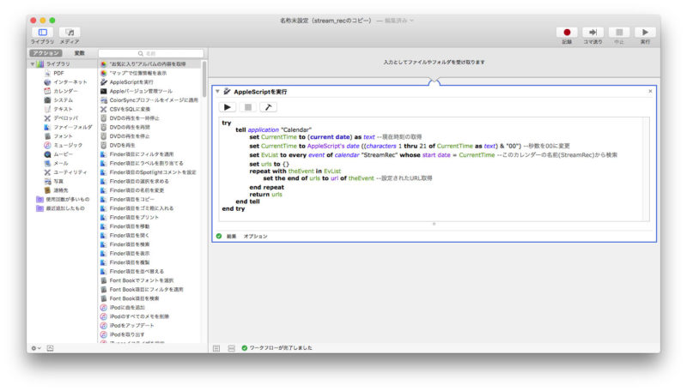Image resolution: width=687 pixels, height=391 pixels.
Task: Select ColorSync profile apply action
Action: coord(149,100)
